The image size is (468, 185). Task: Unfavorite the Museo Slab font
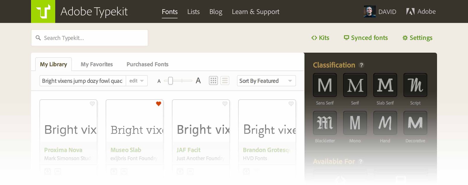tap(159, 104)
